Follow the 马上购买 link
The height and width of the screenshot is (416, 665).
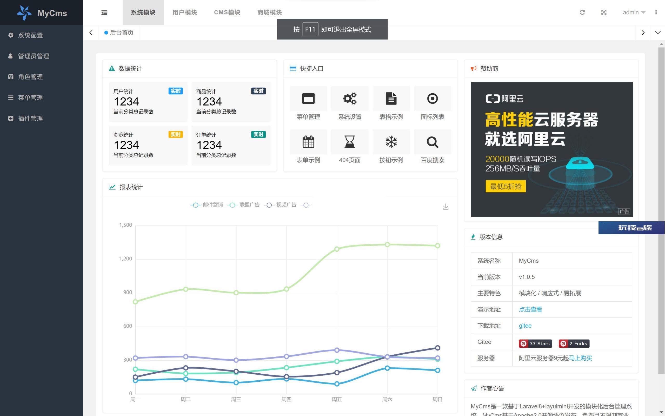click(580, 358)
